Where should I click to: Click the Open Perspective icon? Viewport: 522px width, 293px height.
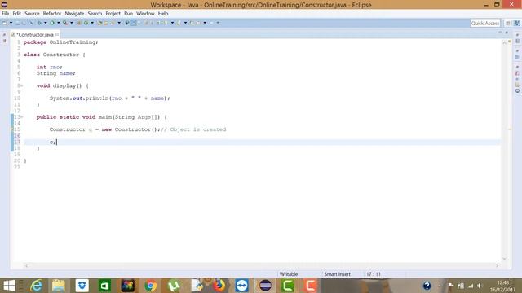point(508,23)
